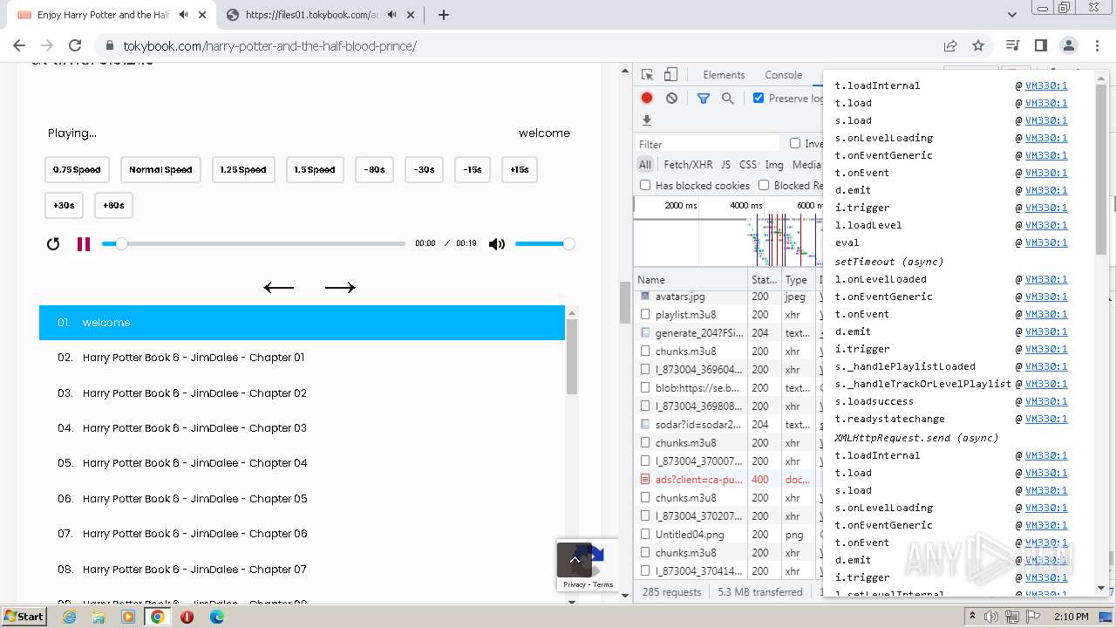Pause the audiobook with the pink pause button
The image size is (1116, 628).
point(84,244)
